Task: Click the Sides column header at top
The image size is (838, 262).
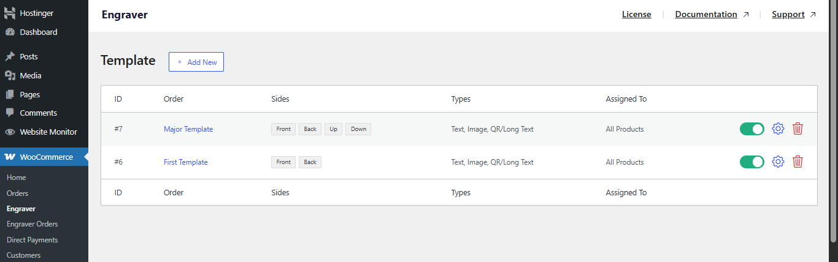Action: [280, 99]
